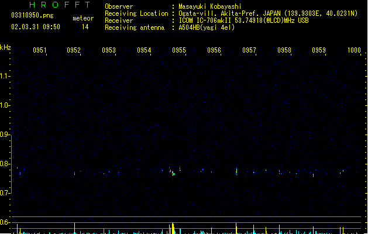Click the 1.1 kHz axis label
The height and width of the screenshot is (234, 368).
[x=5, y=76]
